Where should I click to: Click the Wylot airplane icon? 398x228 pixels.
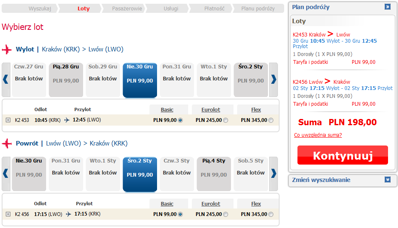point(7,49)
